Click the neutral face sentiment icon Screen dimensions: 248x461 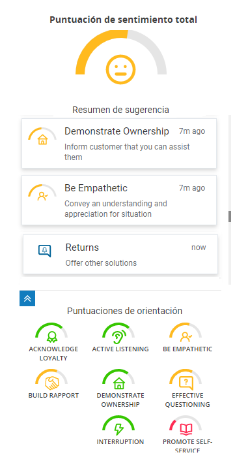point(121,70)
